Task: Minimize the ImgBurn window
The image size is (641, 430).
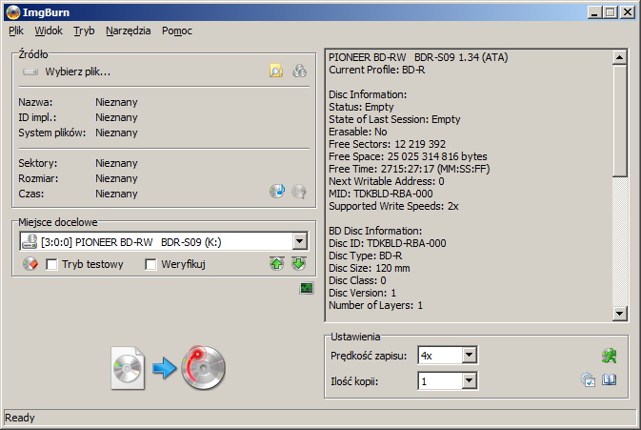Action: click(594, 12)
